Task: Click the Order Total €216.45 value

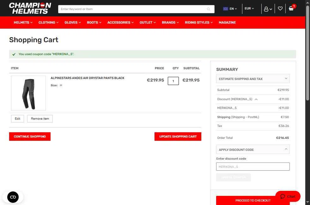Action: click(x=282, y=138)
